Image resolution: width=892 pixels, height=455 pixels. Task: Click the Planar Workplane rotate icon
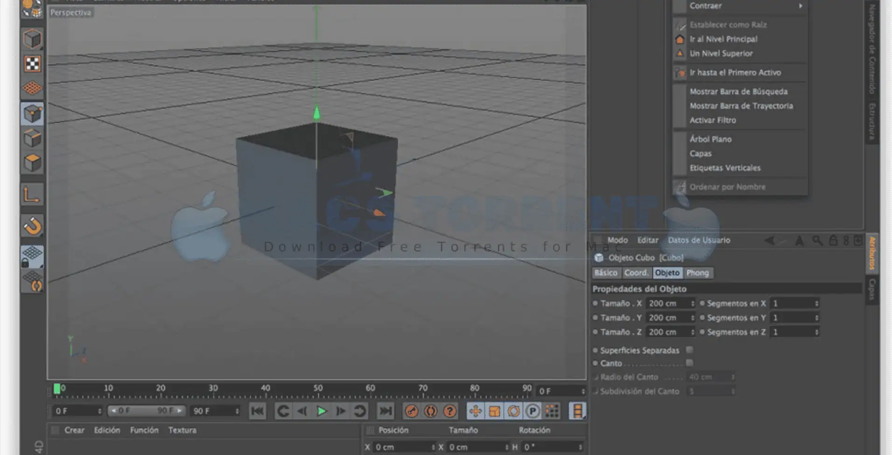click(x=33, y=282)
